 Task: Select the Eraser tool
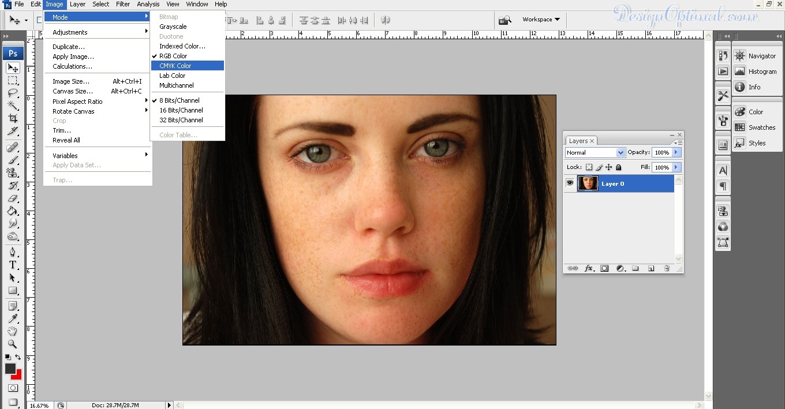point(13,198)
